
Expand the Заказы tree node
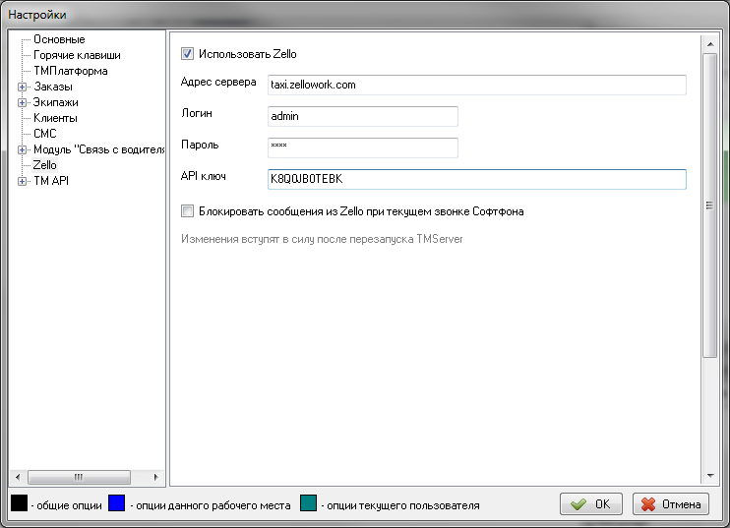[x=22, y=88]
